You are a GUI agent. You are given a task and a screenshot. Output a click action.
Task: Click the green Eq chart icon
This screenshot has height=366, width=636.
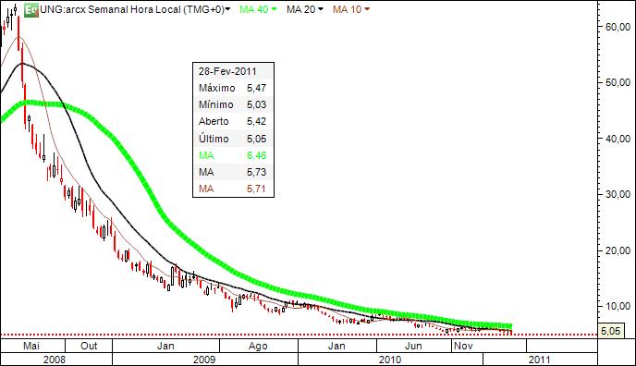31,10
